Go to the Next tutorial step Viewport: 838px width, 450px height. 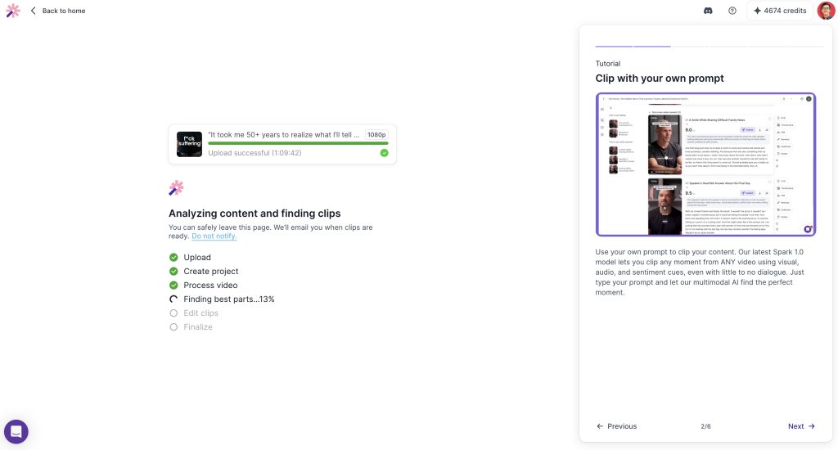801,426
